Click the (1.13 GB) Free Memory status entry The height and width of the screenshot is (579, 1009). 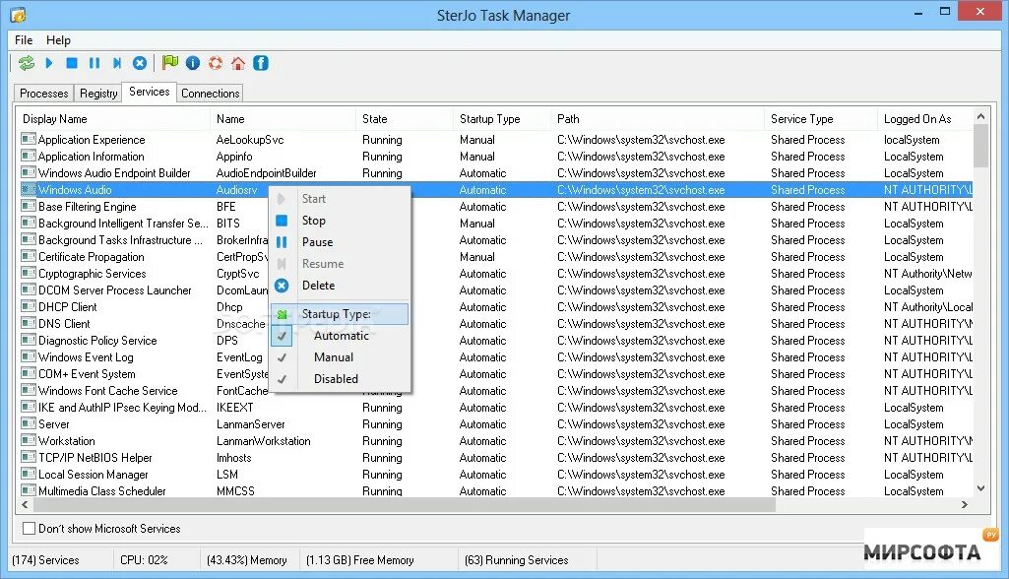(x=359, y=560)
